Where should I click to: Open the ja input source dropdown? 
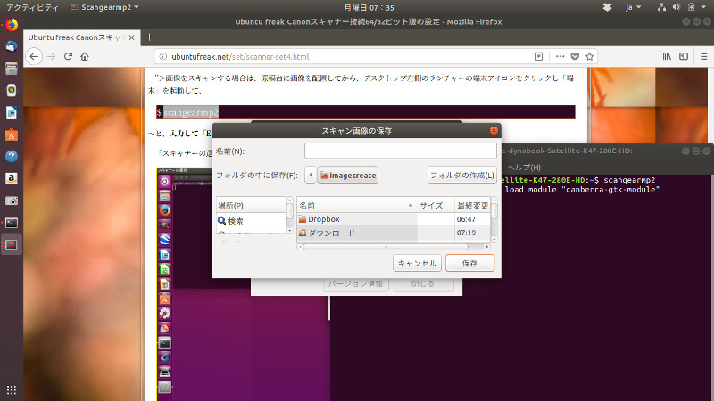coord(633,7)
